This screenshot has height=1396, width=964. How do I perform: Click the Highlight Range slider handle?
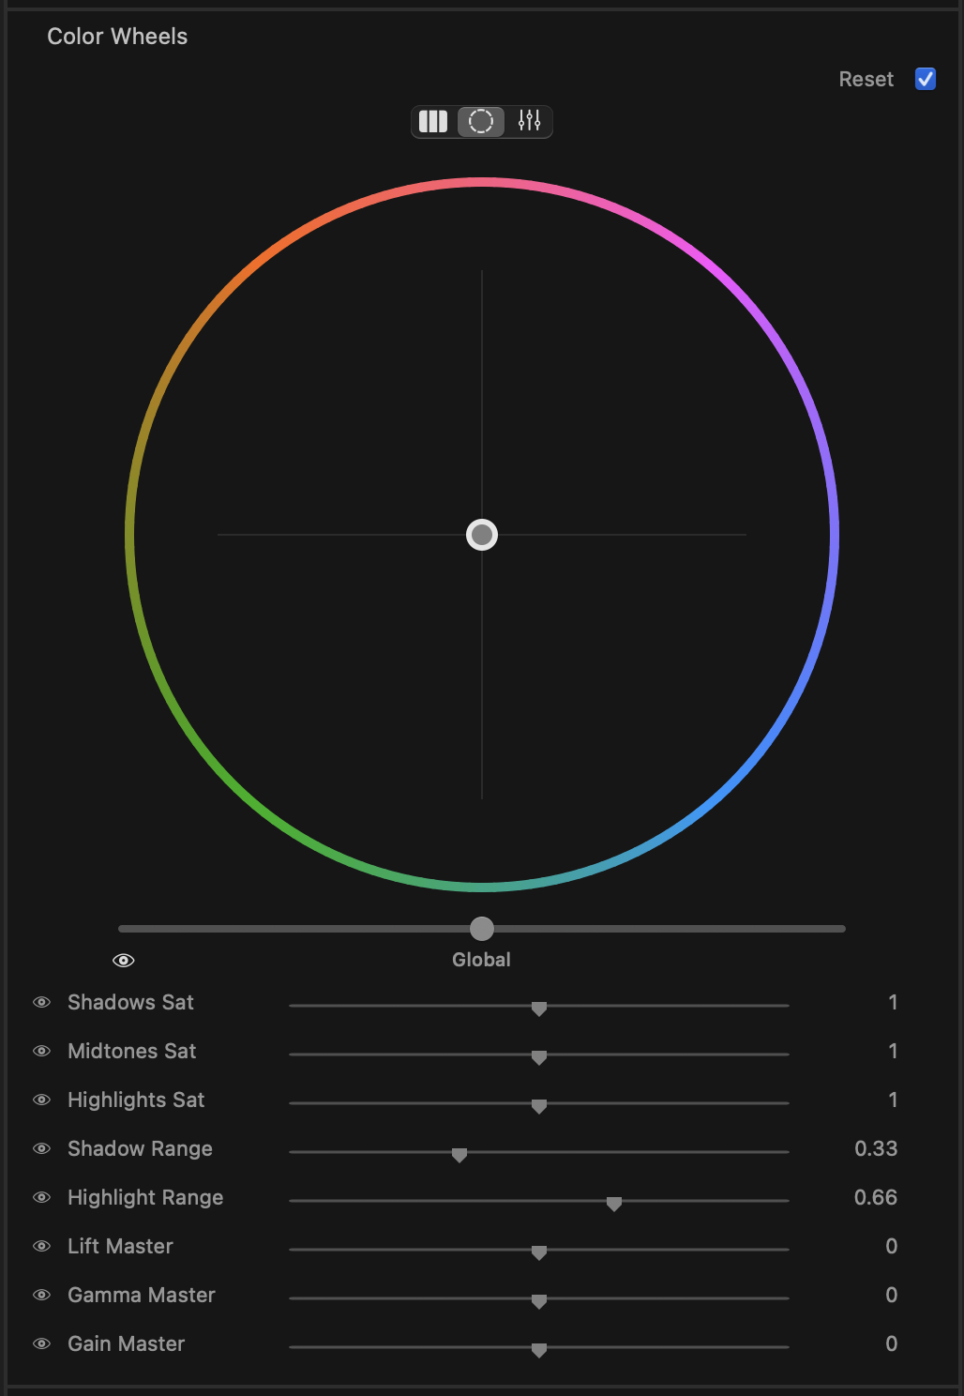click(x=614, y=1204)
